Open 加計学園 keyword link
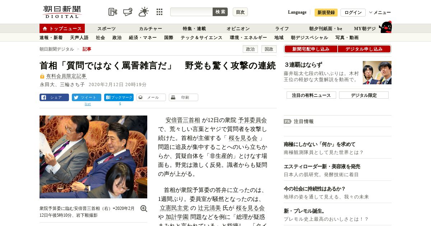The height and width of the screenshot is (226, 431). point(177,217)
